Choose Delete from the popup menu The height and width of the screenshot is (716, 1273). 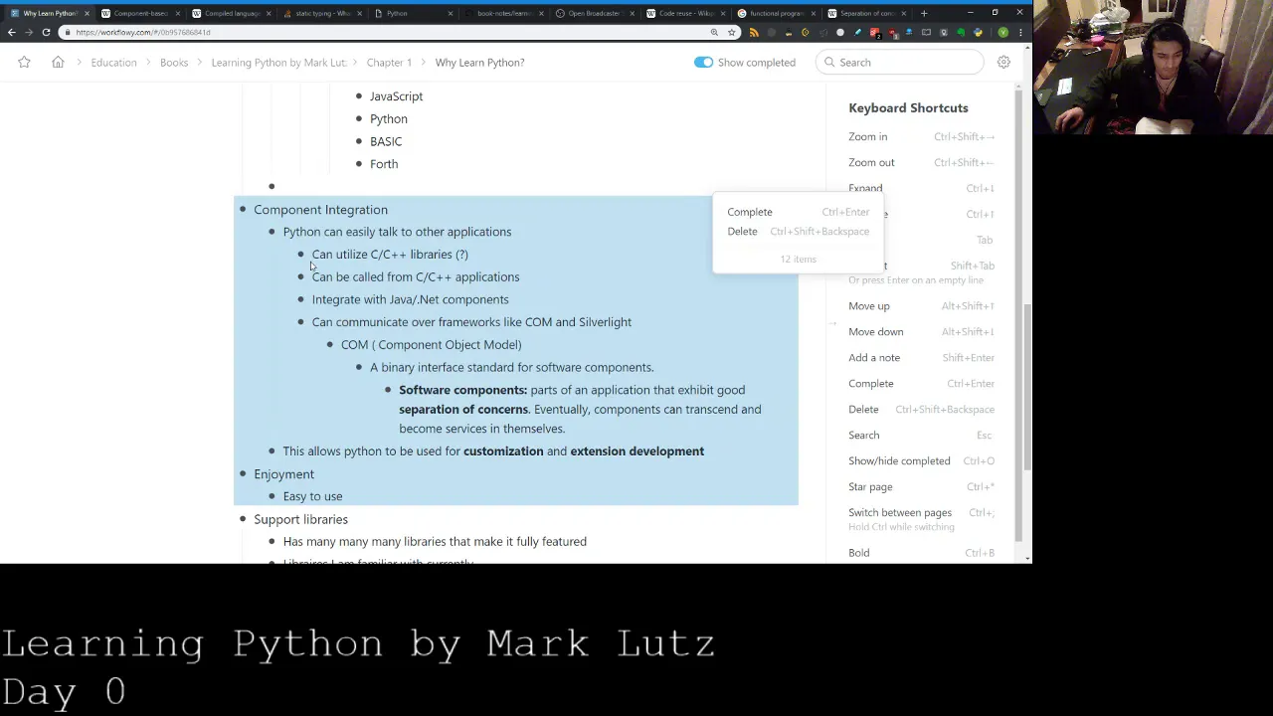742,231
